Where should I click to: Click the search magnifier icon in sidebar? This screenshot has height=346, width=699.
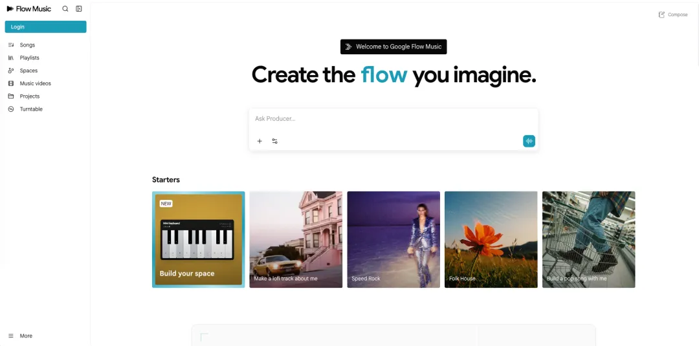[65, 9]
